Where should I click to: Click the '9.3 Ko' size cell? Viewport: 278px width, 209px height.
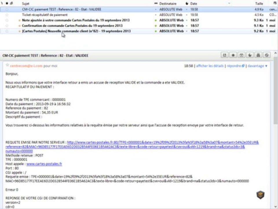click(x=259, y=20)
